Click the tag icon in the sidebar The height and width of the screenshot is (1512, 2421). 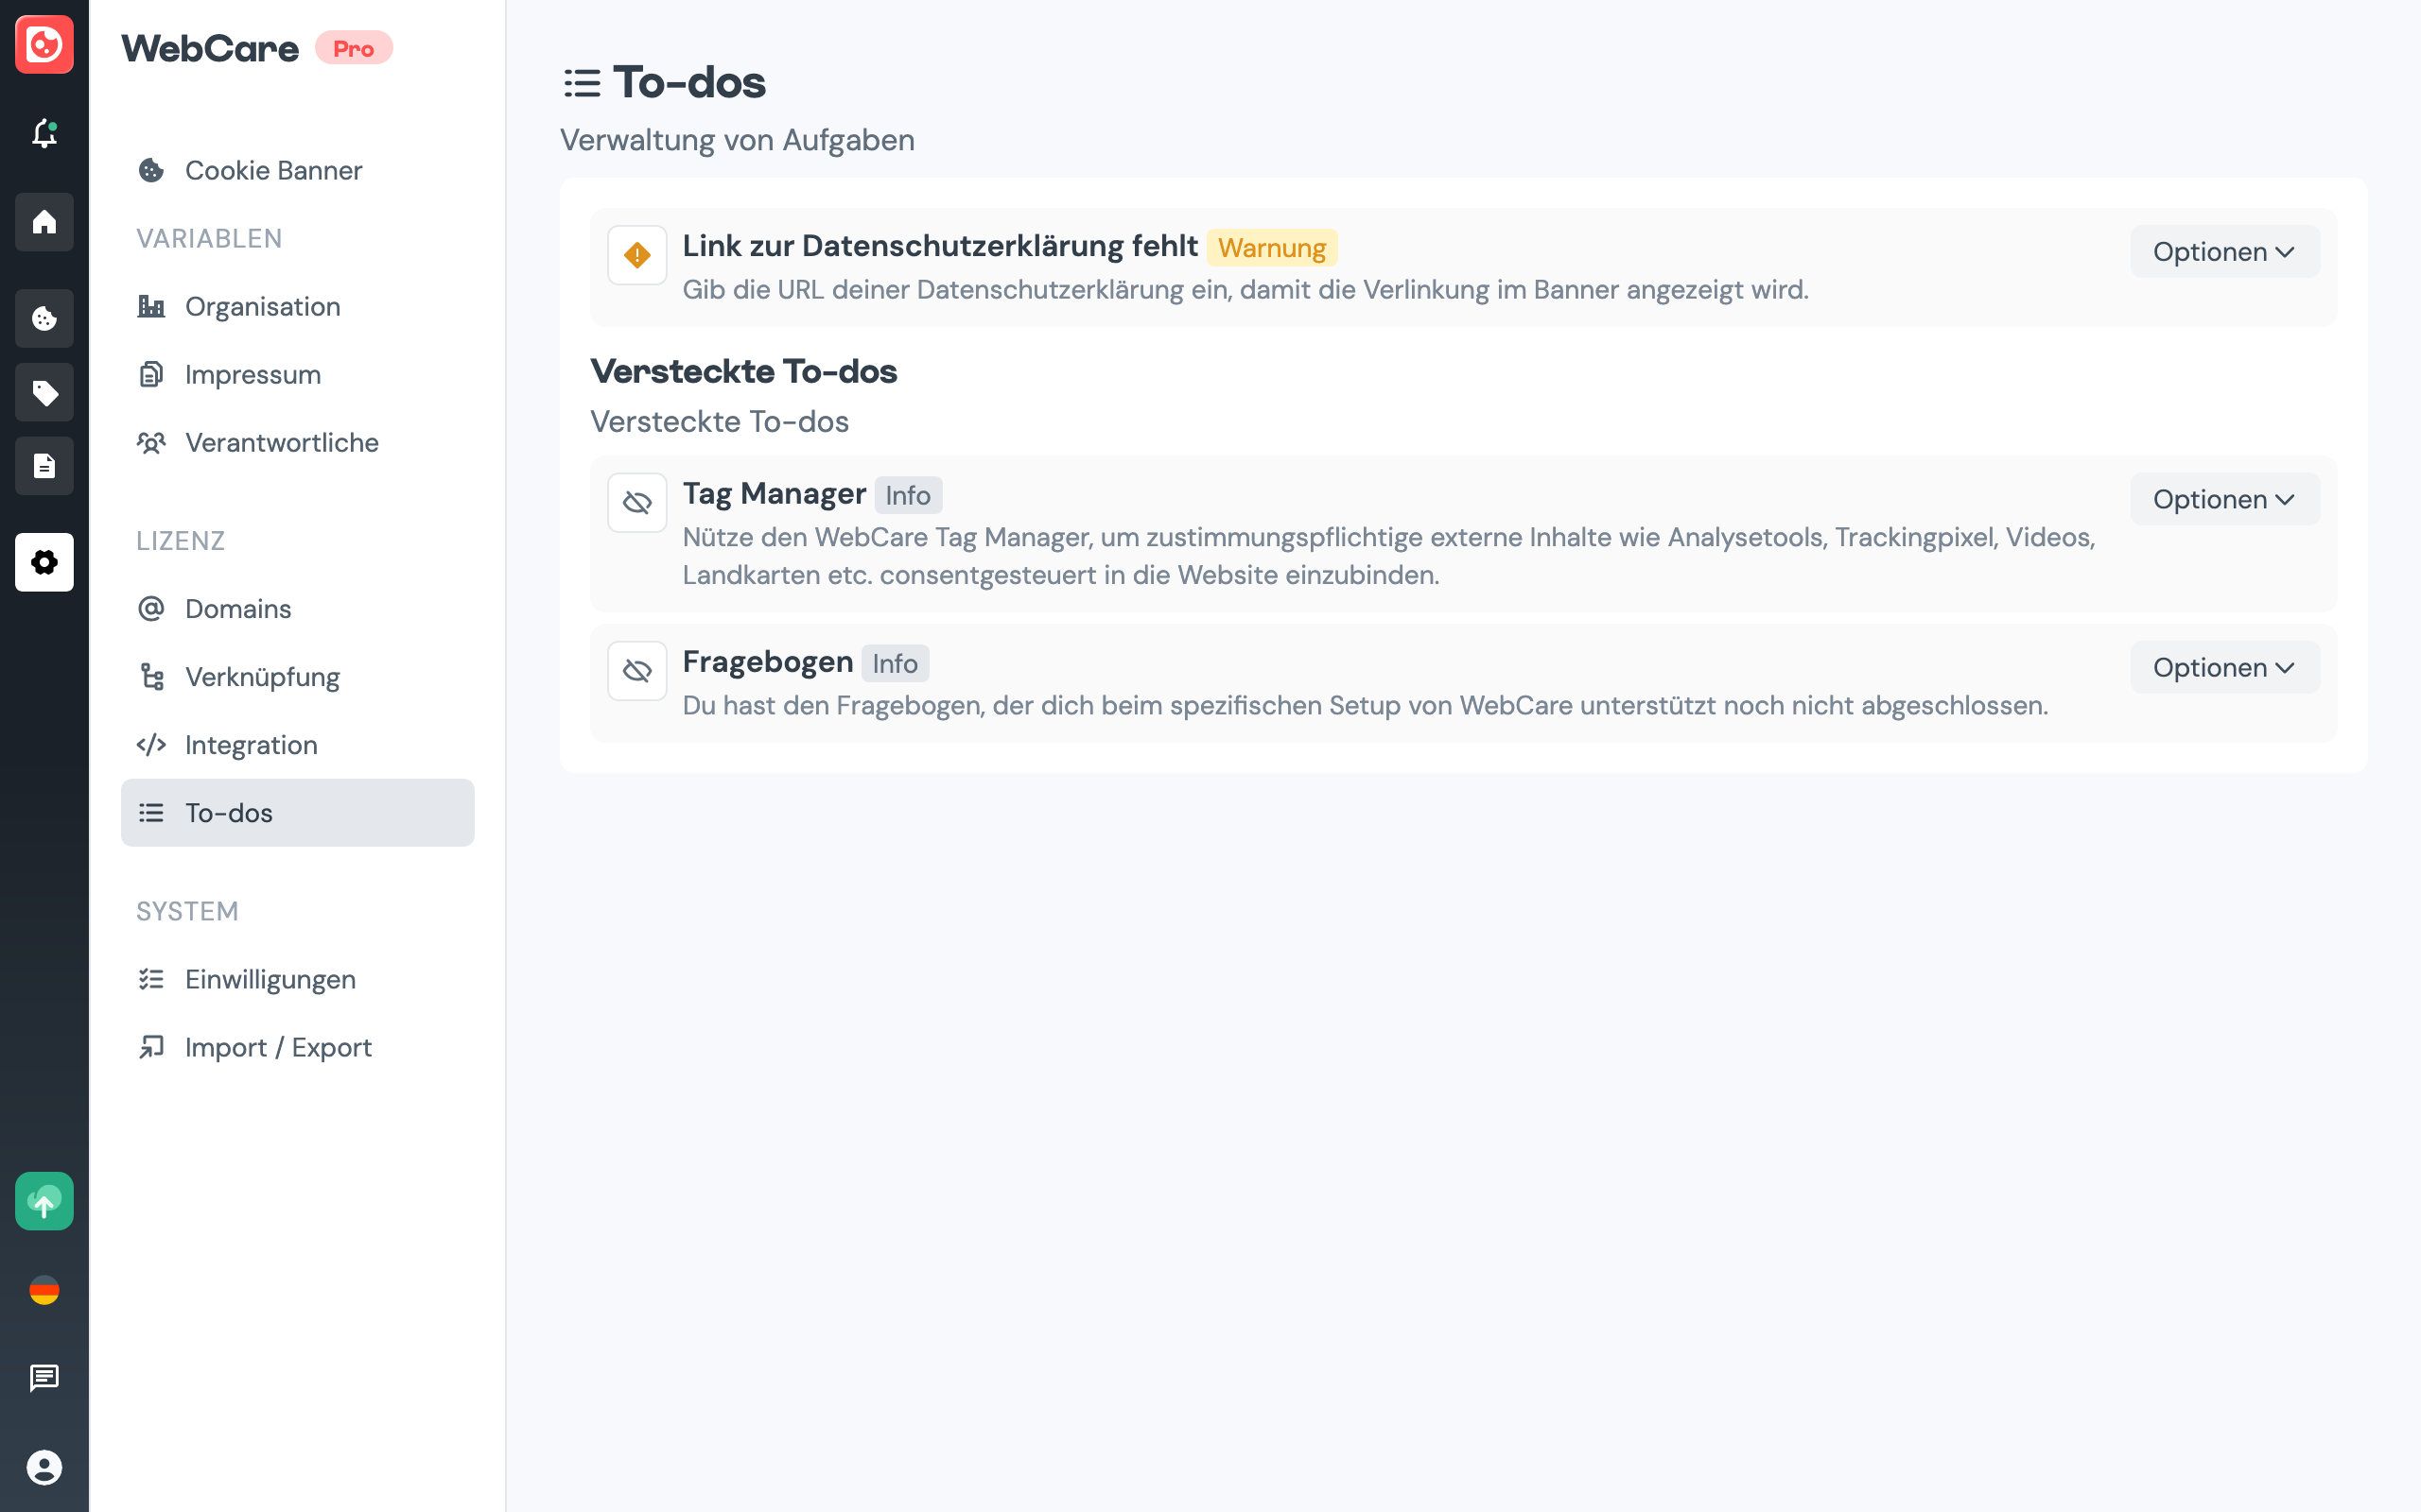pyautogui.click(x=44, y=392)
